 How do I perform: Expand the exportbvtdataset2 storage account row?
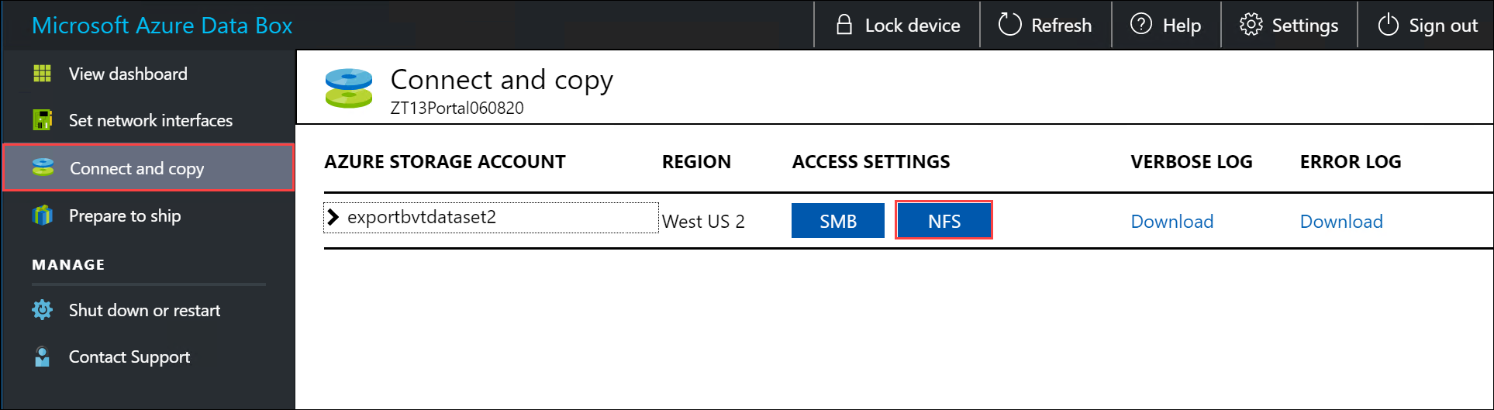(333, 217)
